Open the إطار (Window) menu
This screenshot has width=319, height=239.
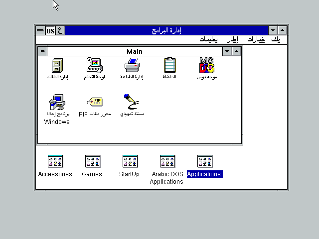[233, 40]
